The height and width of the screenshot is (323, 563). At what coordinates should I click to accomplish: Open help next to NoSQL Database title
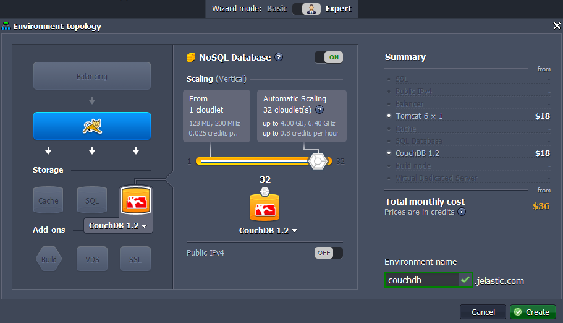coord(279,57)
